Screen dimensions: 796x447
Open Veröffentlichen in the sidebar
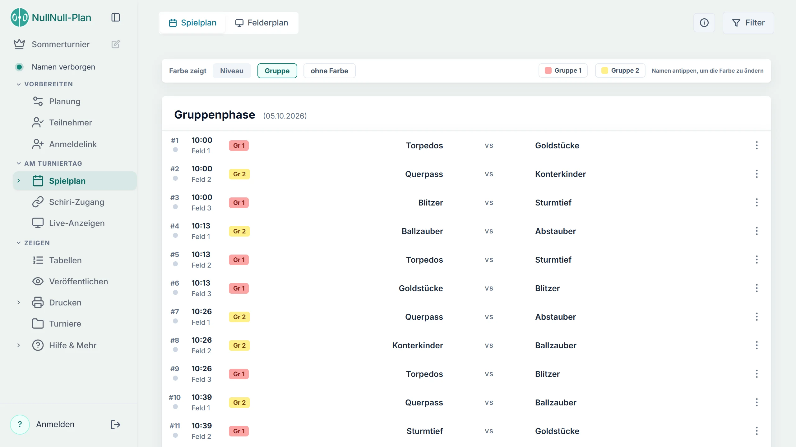pos(75,282)
